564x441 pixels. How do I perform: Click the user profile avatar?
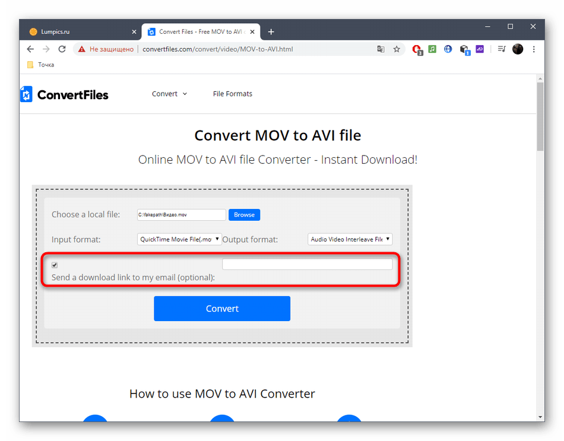click(x=518, y=49)
